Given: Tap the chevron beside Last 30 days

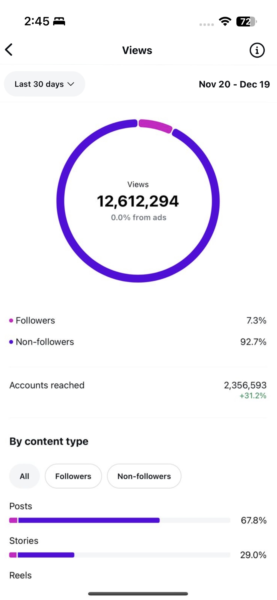Looking at the screenshot, I should (71, 84).
